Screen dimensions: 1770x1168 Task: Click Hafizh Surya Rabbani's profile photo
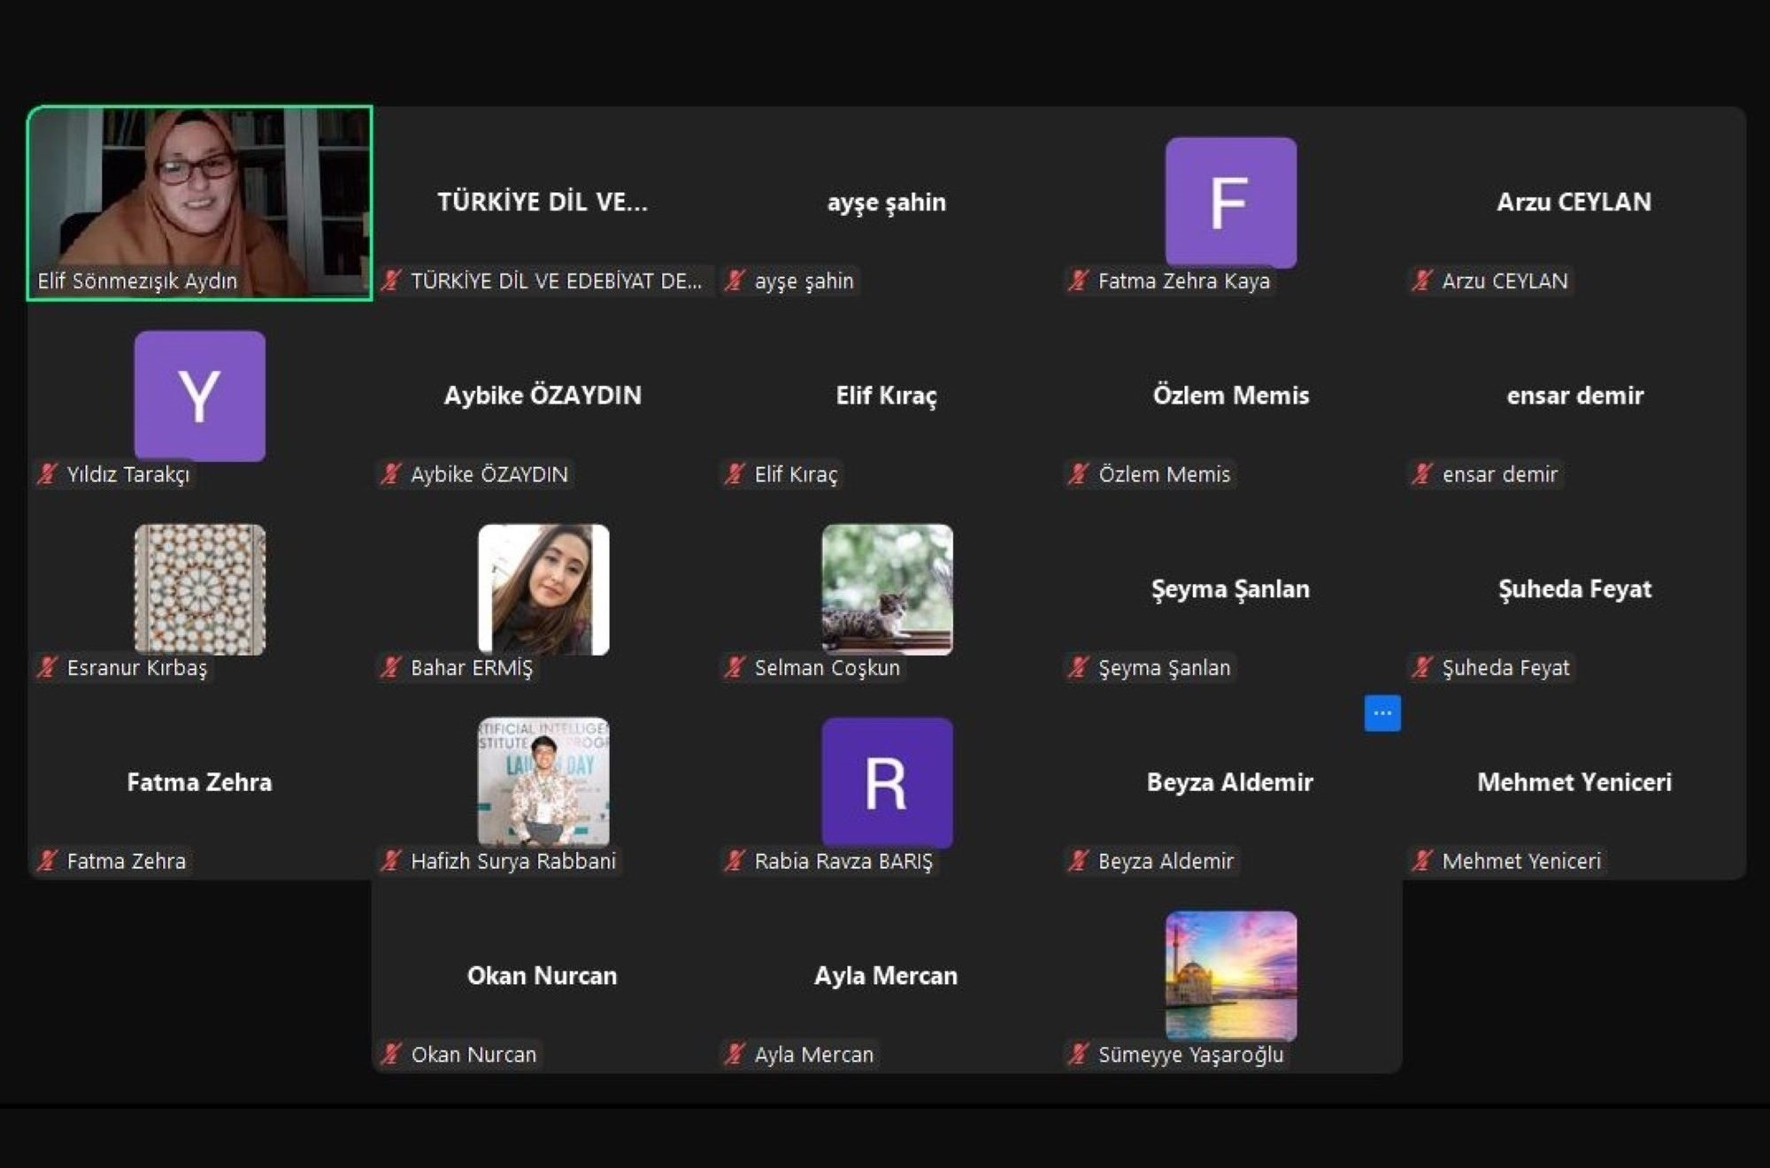coord(543,782)
